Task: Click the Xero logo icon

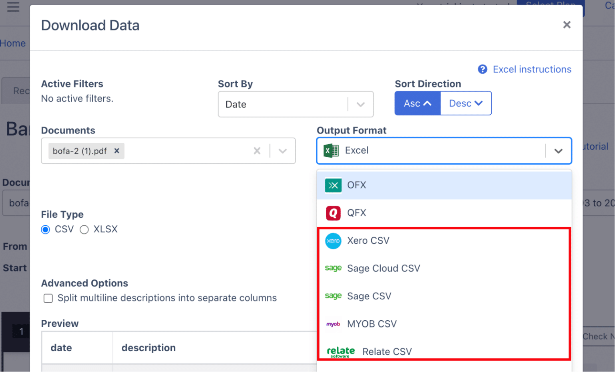Action: tap(333, 241)
